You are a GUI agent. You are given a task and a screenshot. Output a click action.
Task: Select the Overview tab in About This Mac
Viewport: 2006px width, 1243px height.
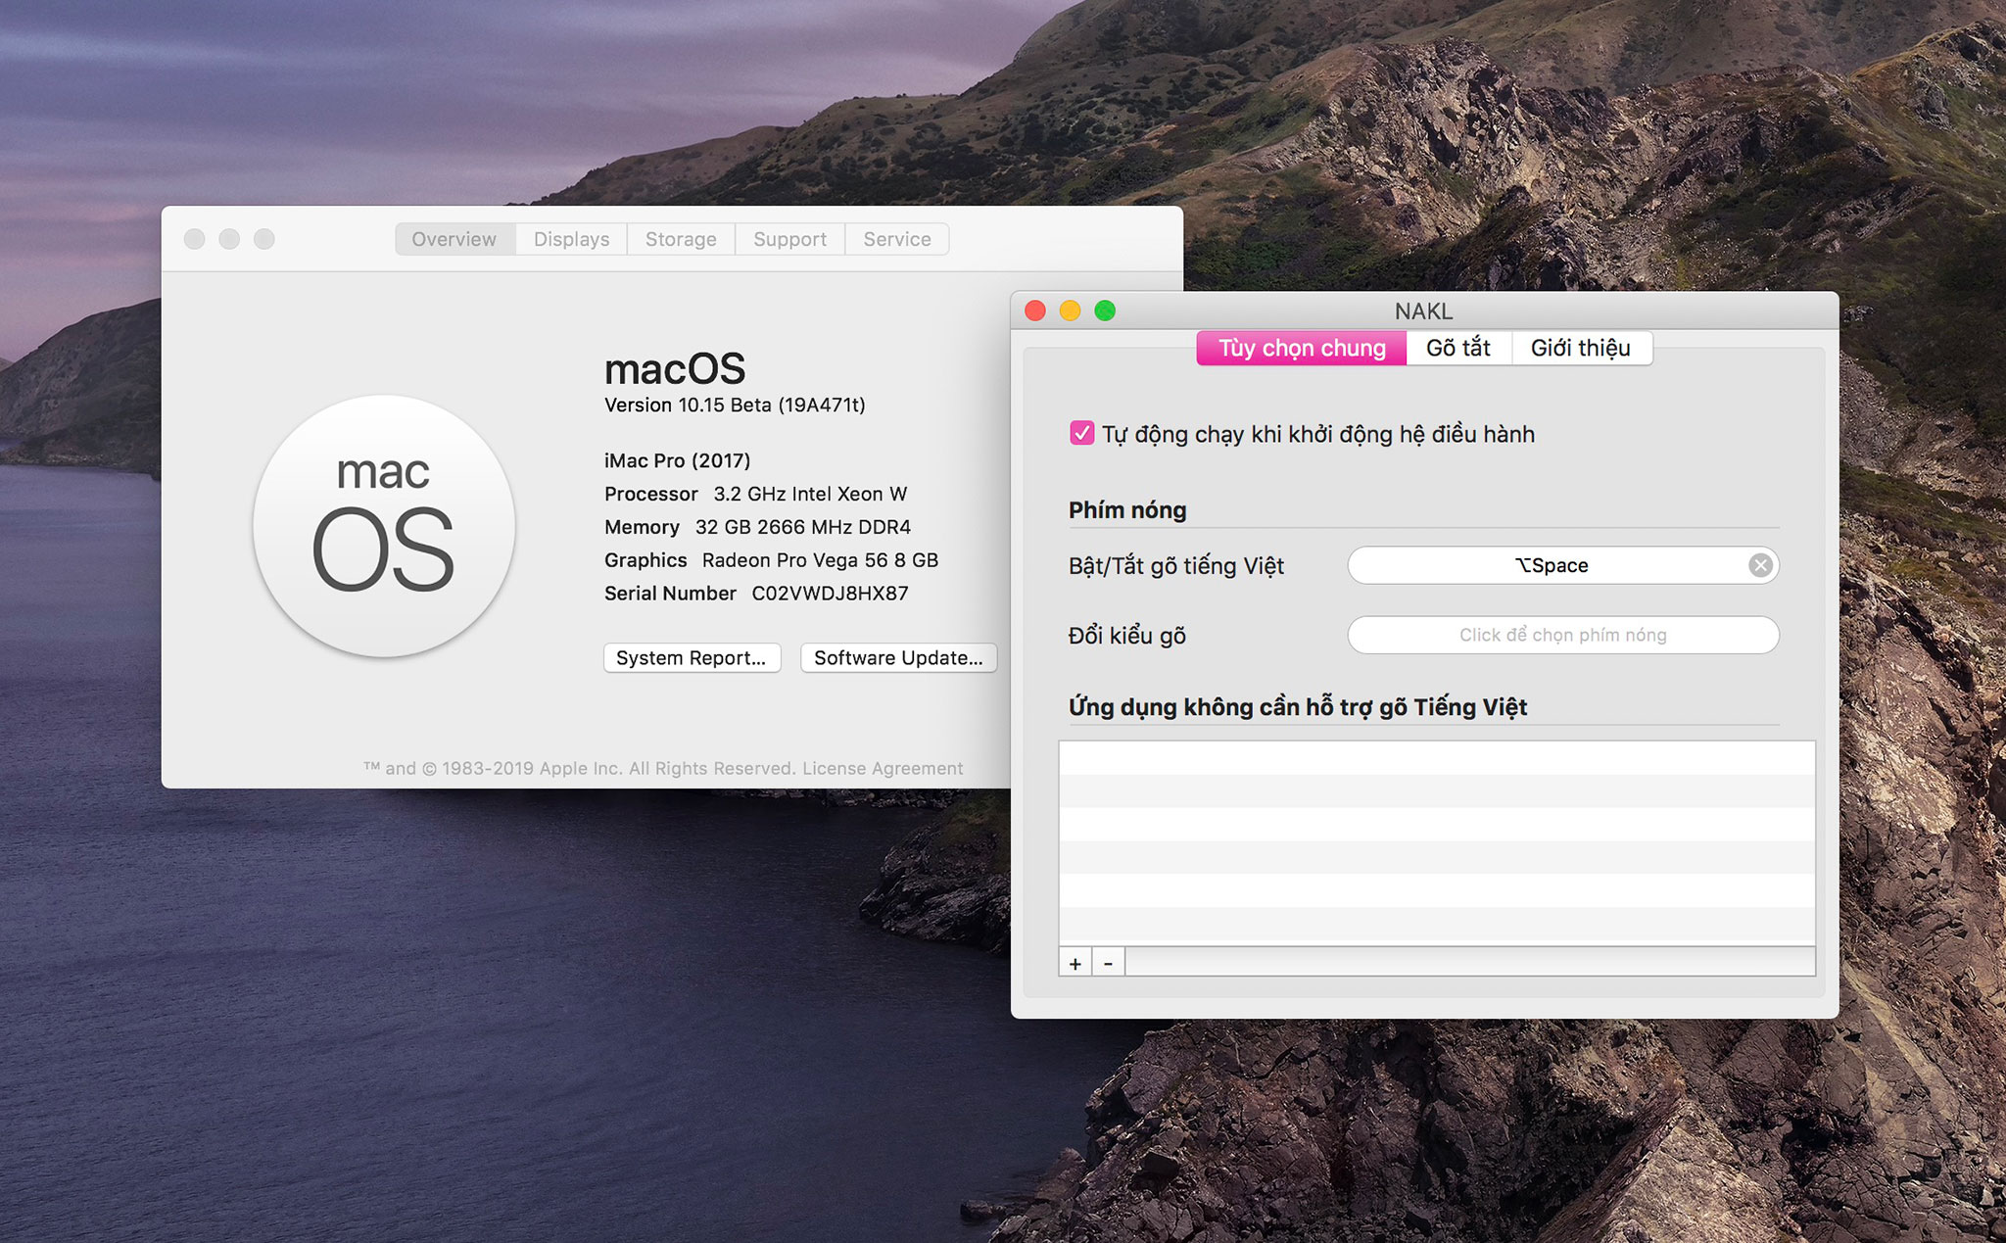point(454,239)
